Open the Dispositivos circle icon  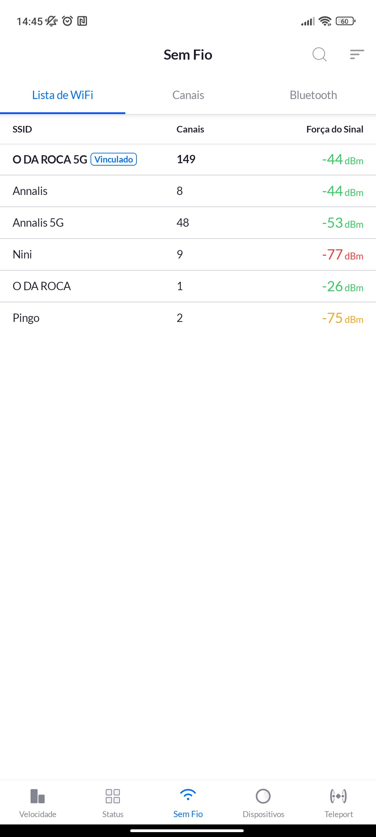point(263,796)
